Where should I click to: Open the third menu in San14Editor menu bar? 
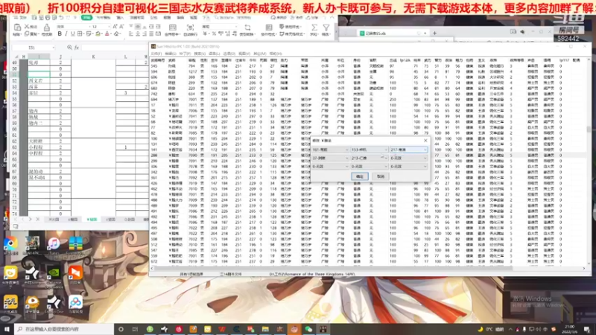(x=185, y=54)
